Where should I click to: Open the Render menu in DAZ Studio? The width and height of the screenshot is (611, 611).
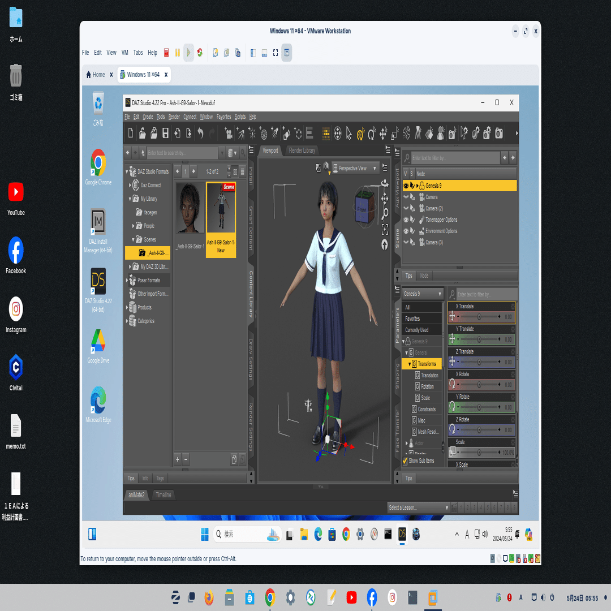[174, 117]
